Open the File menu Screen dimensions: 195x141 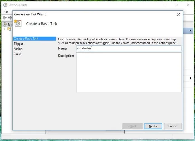tap(6, 12)
